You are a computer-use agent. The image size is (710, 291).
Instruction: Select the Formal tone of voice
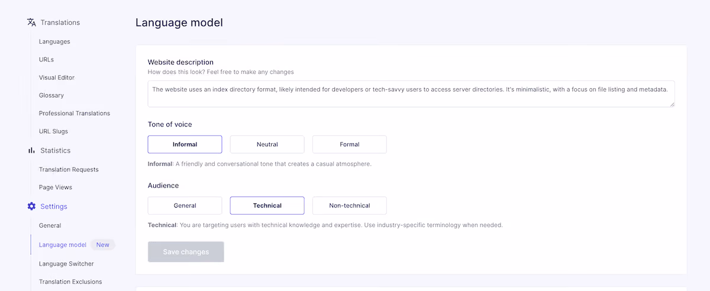pos(349,144)
